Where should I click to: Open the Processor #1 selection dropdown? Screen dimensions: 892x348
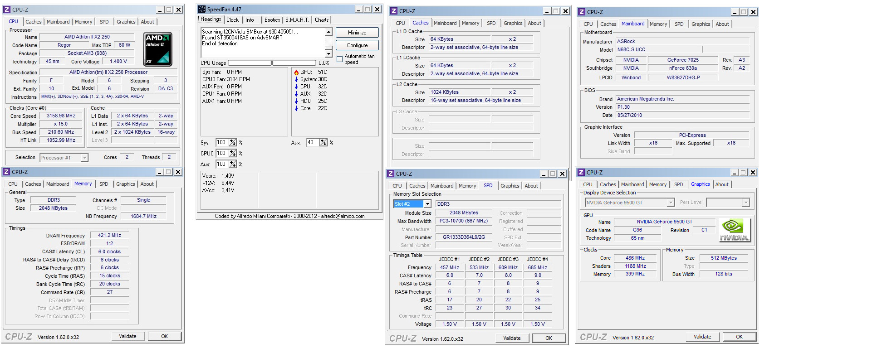tap(84, 158)
